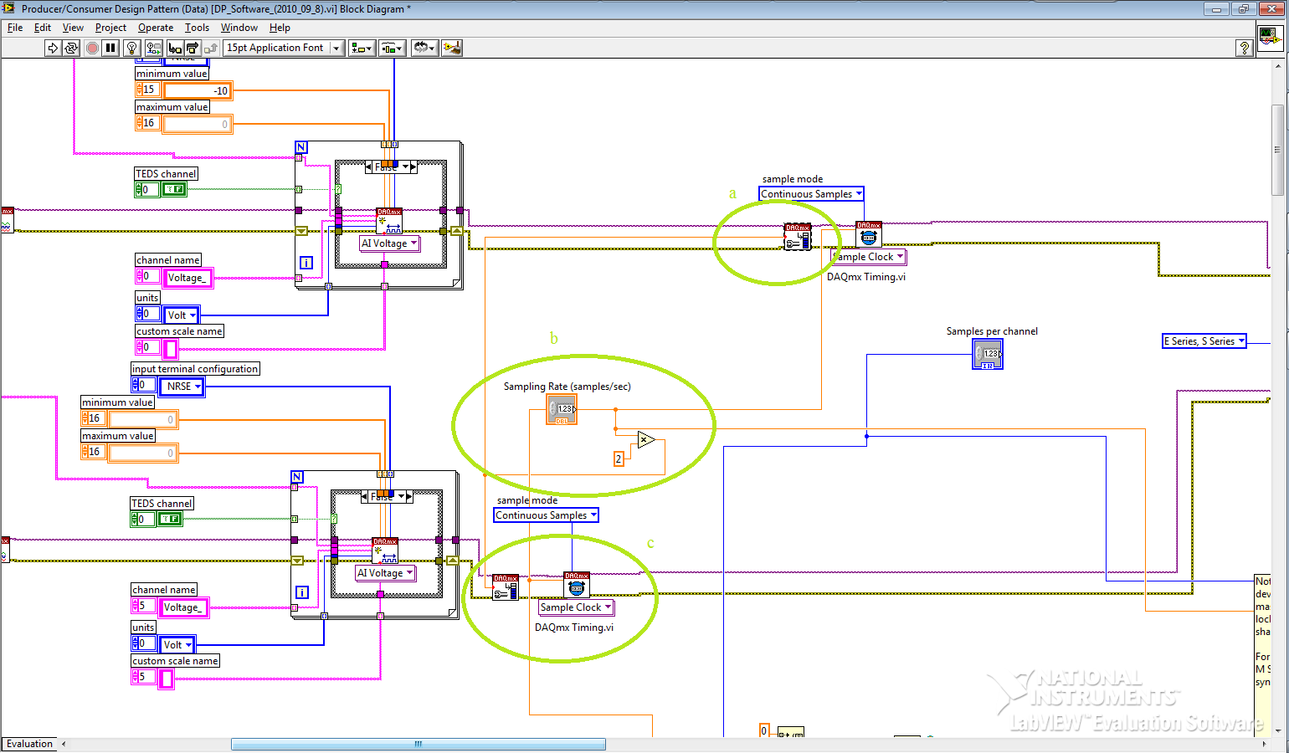The image size is (1289, 753).
Task: Open upper Continuous Samples sample mode dropdown
Action: 811,194
